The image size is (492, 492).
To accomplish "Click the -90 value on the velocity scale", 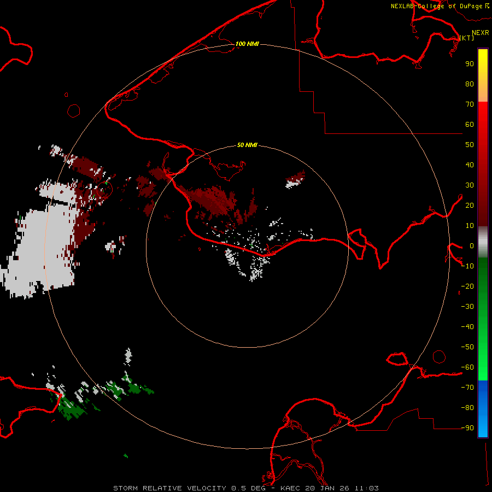I will (x=467, y=428).
